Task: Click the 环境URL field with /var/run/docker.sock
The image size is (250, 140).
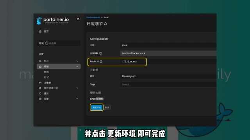Action: click(168, 53)
